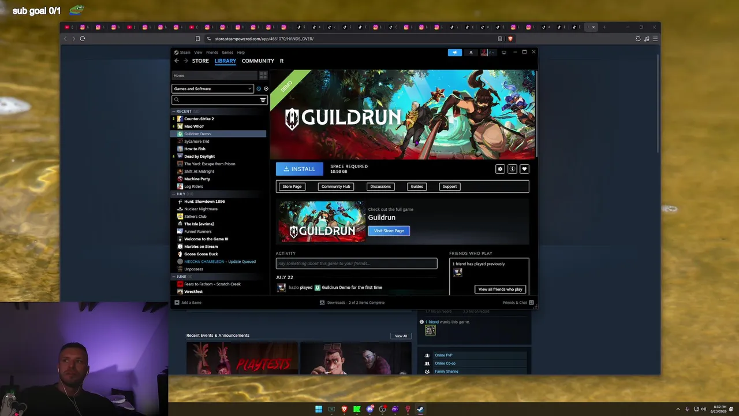739x416 pixels.
Task: Toggle the ready-to-play filter icon
Action: 266,88
